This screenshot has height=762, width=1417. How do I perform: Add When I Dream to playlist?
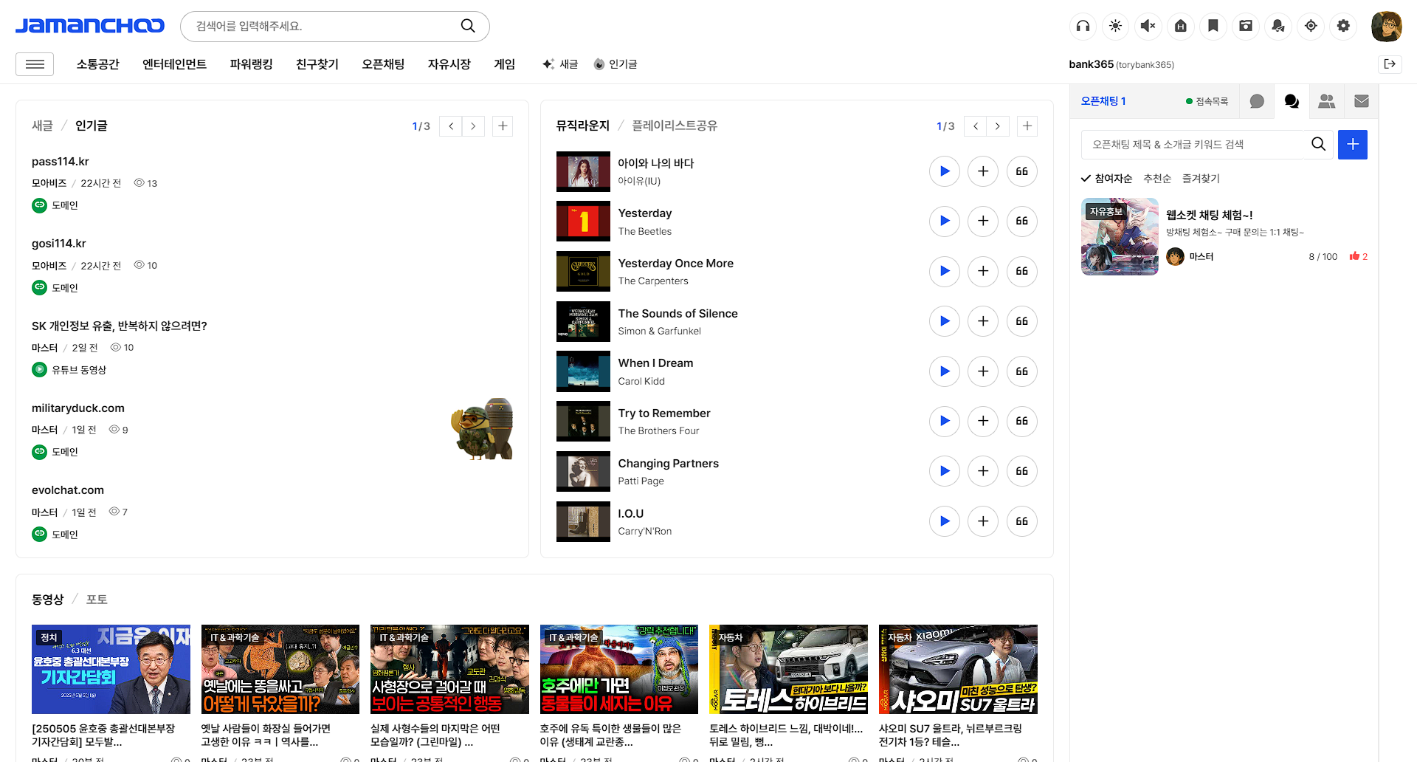click(x=983, y=371)
